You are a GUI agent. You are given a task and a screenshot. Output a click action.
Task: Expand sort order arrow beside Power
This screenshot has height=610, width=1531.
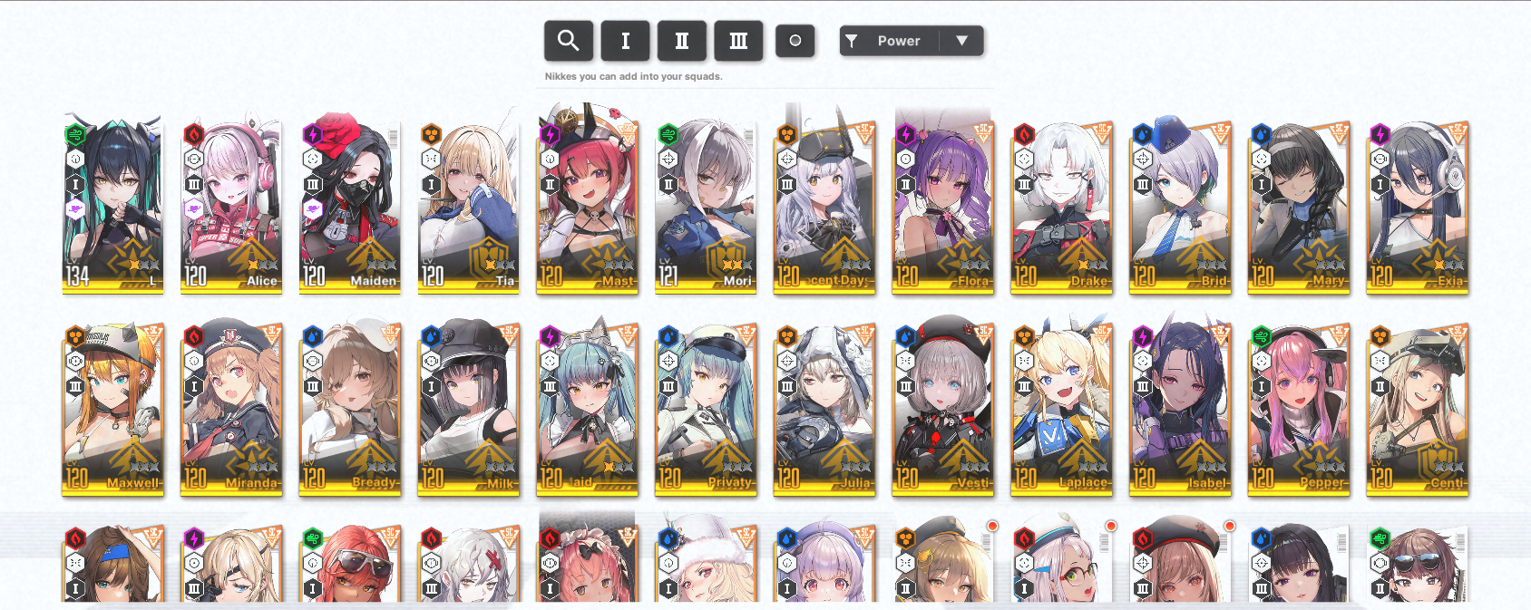coord(962,41)
